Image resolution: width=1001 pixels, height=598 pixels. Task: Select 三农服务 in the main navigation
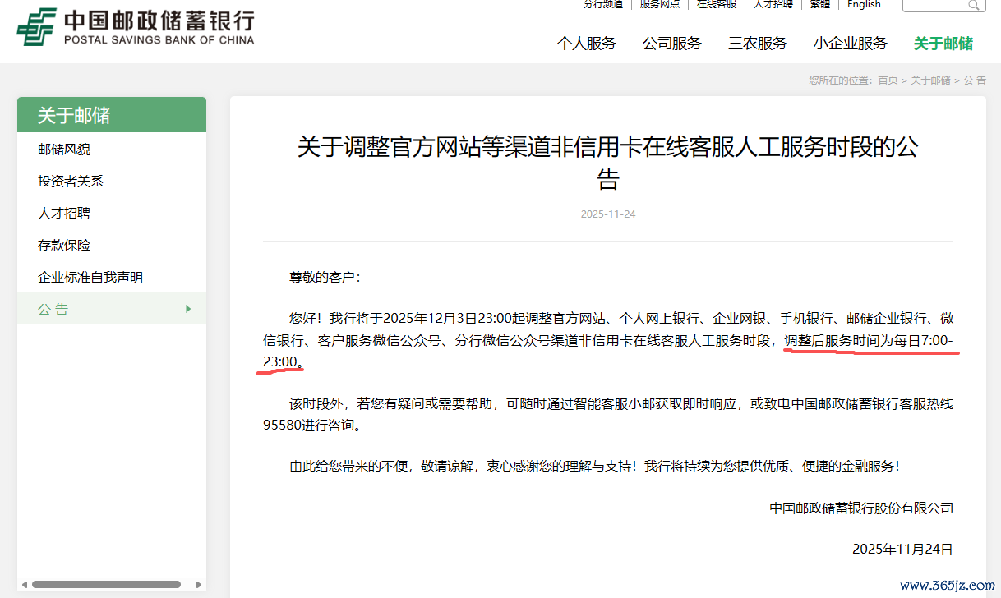tap(757, 44)
